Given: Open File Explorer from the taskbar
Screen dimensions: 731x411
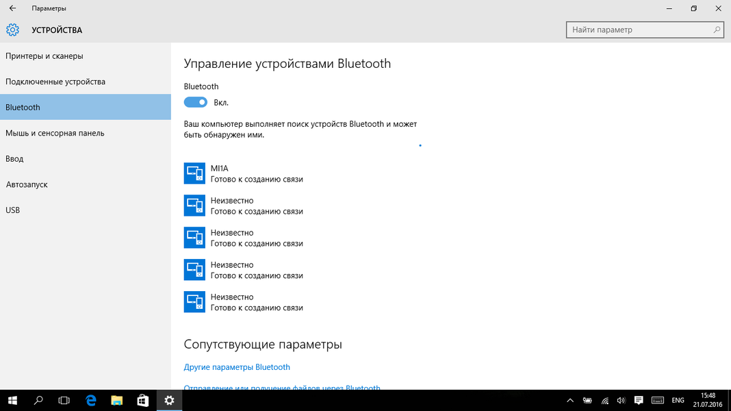Looking at the screenshot, I should coord(117,400).
